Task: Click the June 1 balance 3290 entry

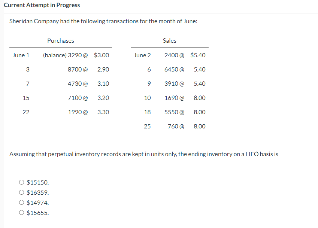Action: pyautogui.click(x=66, y=55)
